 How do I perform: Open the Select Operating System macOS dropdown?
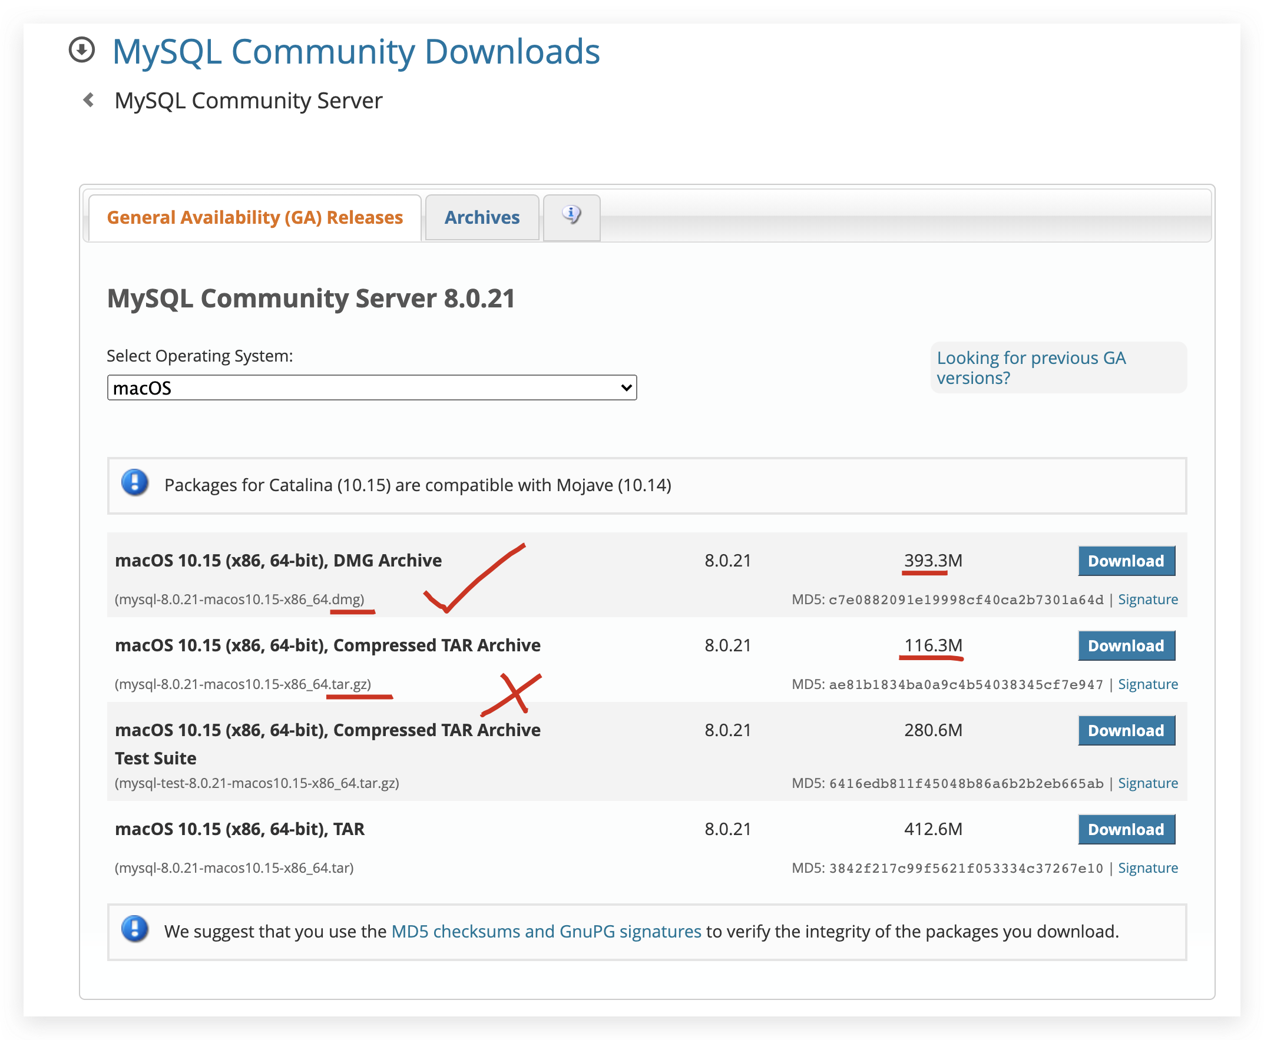(372, 387)
